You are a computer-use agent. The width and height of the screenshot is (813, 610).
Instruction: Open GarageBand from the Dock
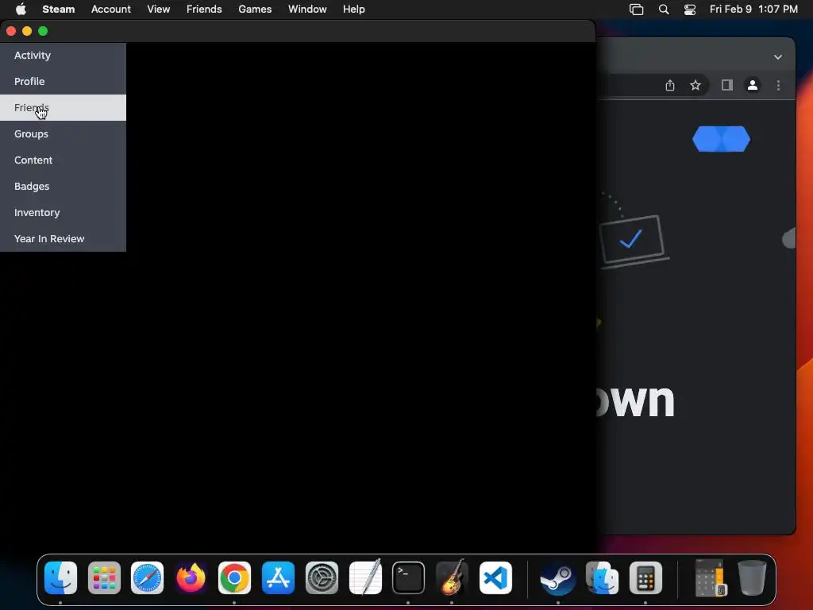click(x=452, y=577)
